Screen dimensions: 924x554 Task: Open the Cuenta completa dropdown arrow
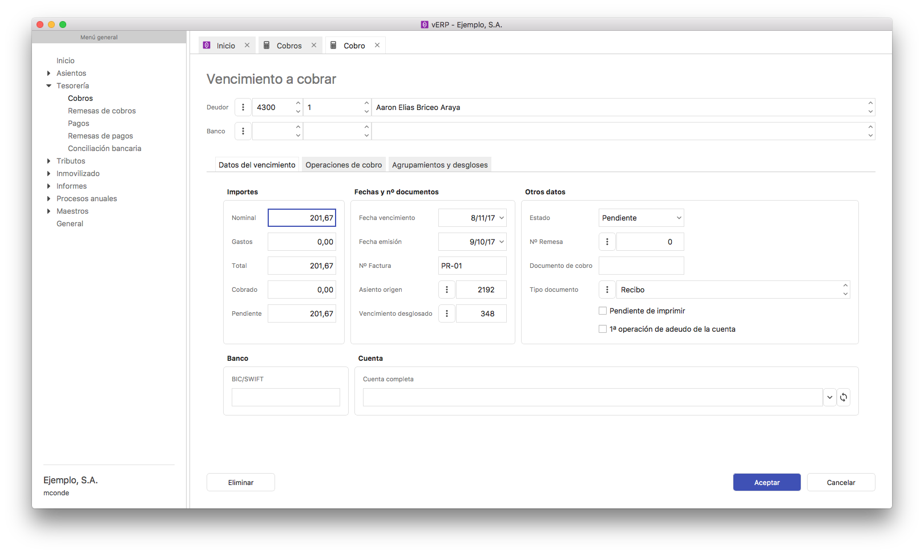[830, 397]
